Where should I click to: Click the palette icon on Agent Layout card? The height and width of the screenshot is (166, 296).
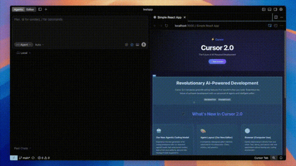click(203, 130)
